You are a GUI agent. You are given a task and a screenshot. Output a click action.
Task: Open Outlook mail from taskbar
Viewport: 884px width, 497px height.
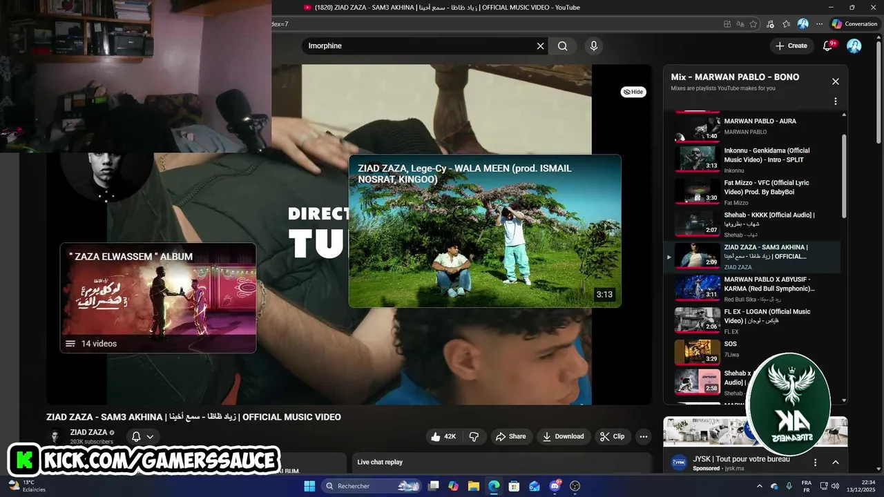[535, 486]
